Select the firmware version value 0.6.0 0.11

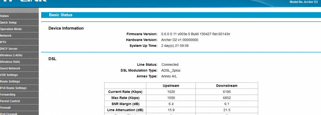pos(196,34)
